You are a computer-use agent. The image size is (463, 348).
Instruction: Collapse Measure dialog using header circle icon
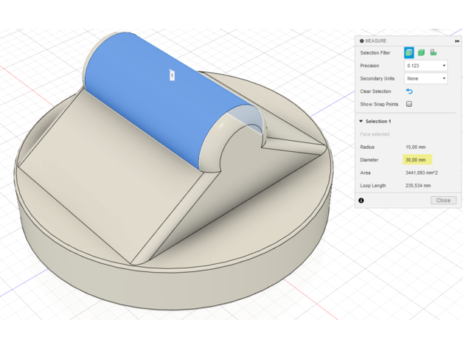[x=362, y=41]
